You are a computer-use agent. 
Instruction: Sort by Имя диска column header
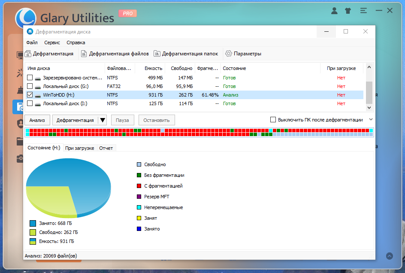(65, 68)
